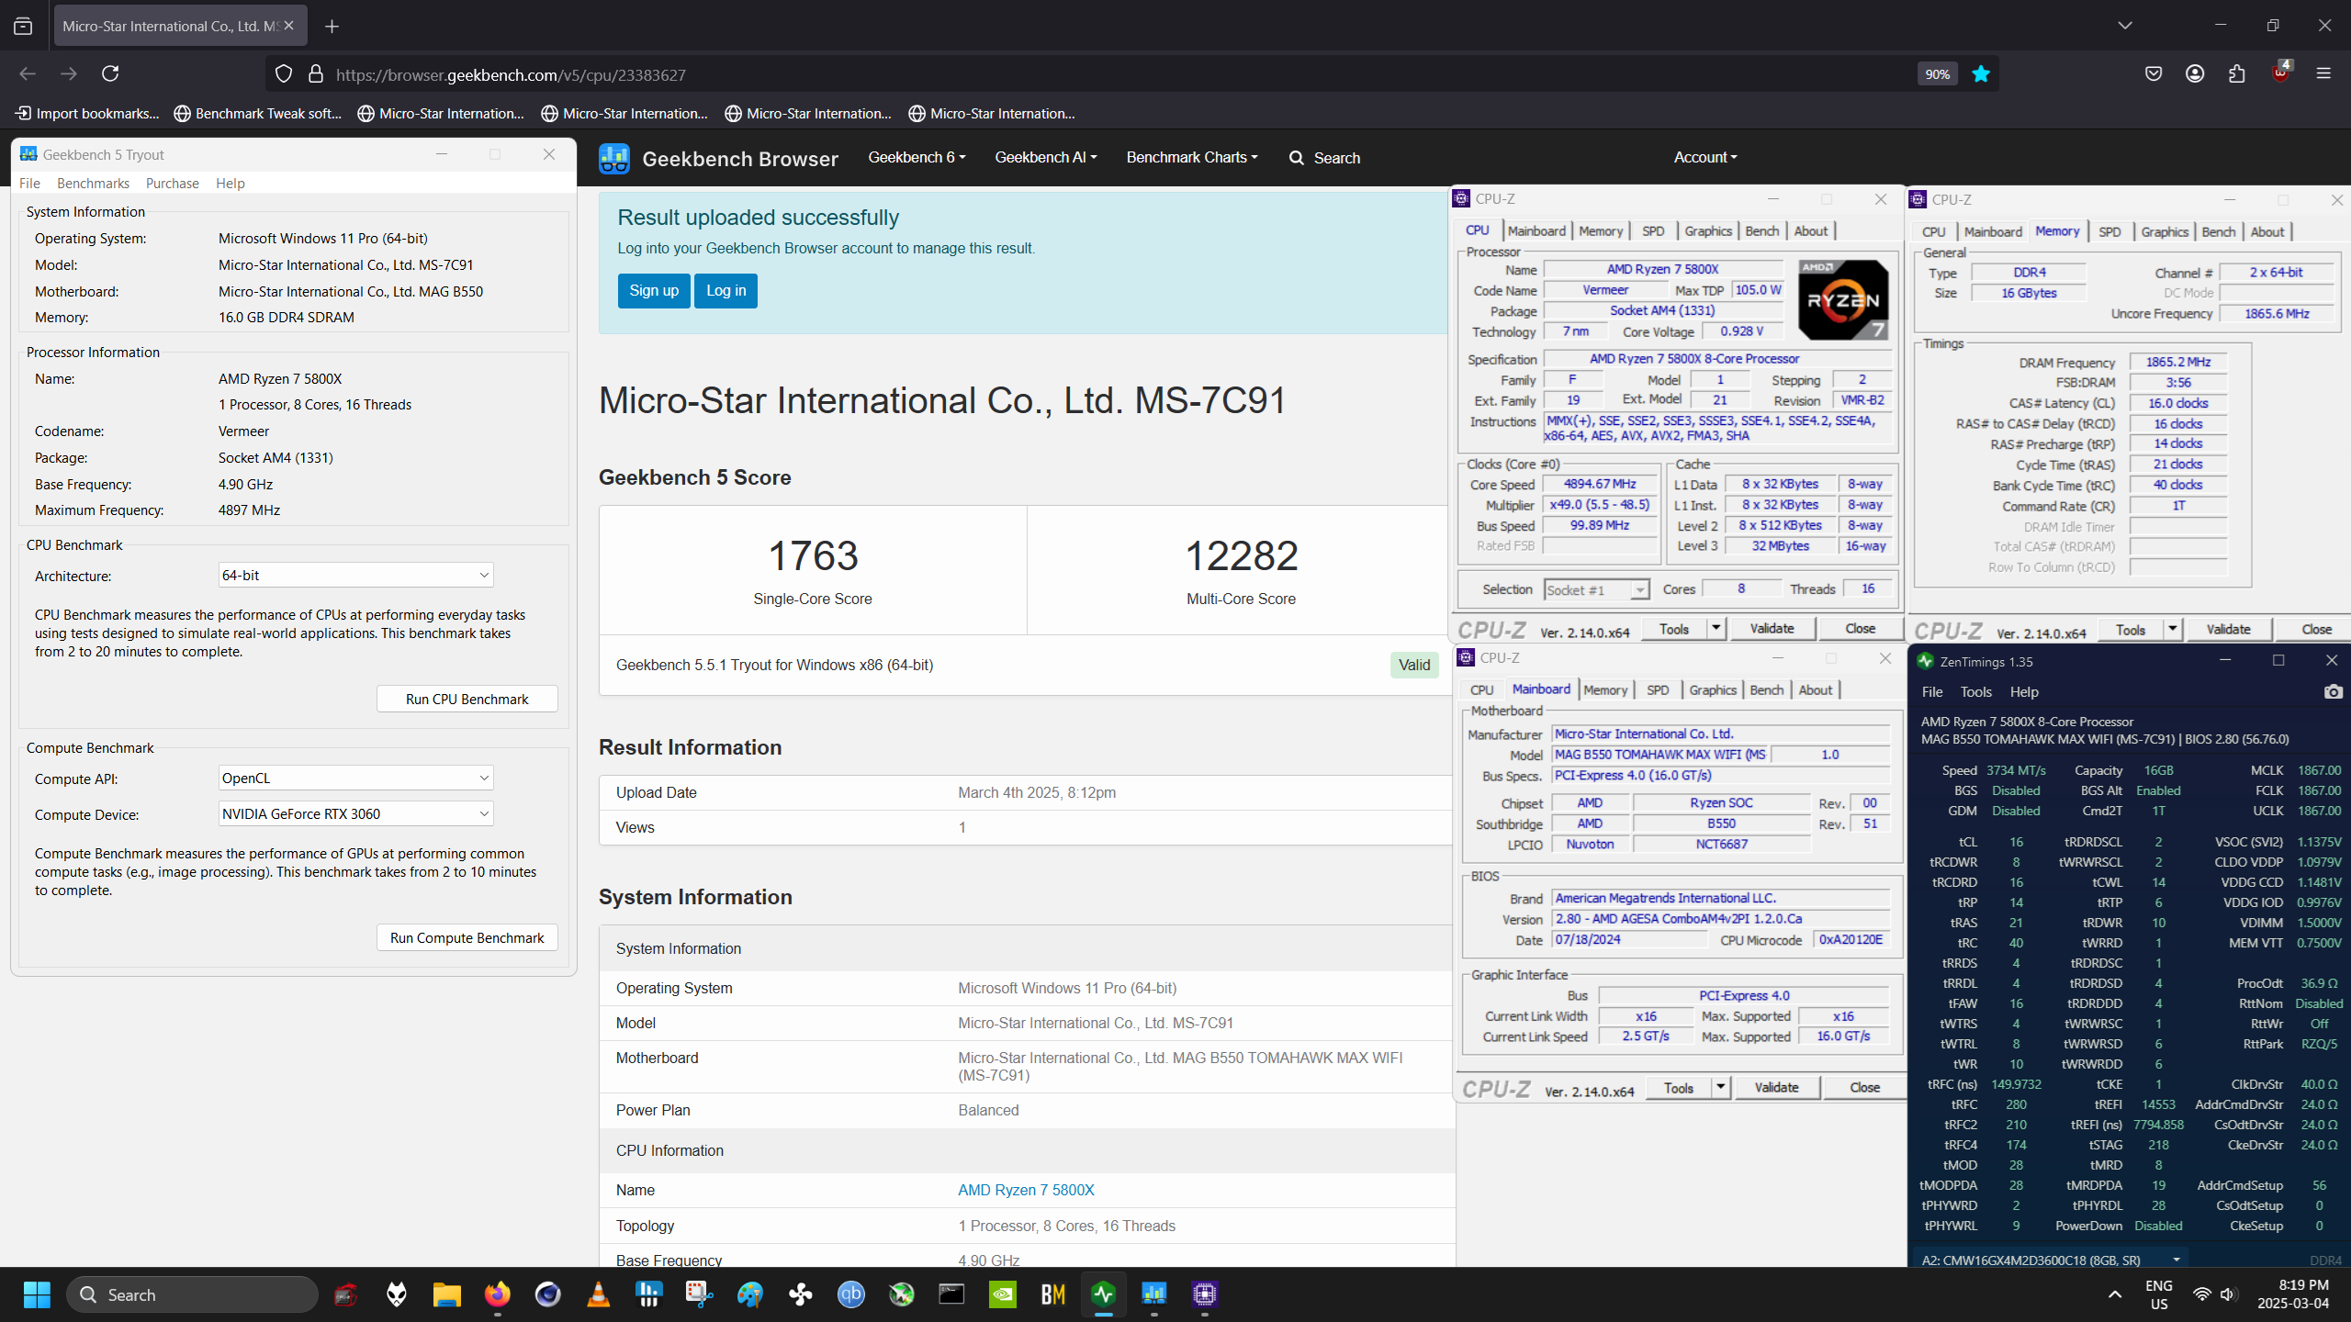2351x1322 pixels.
Task: Open Firefox account profile icon
Action: click(x=2195, y=73)
